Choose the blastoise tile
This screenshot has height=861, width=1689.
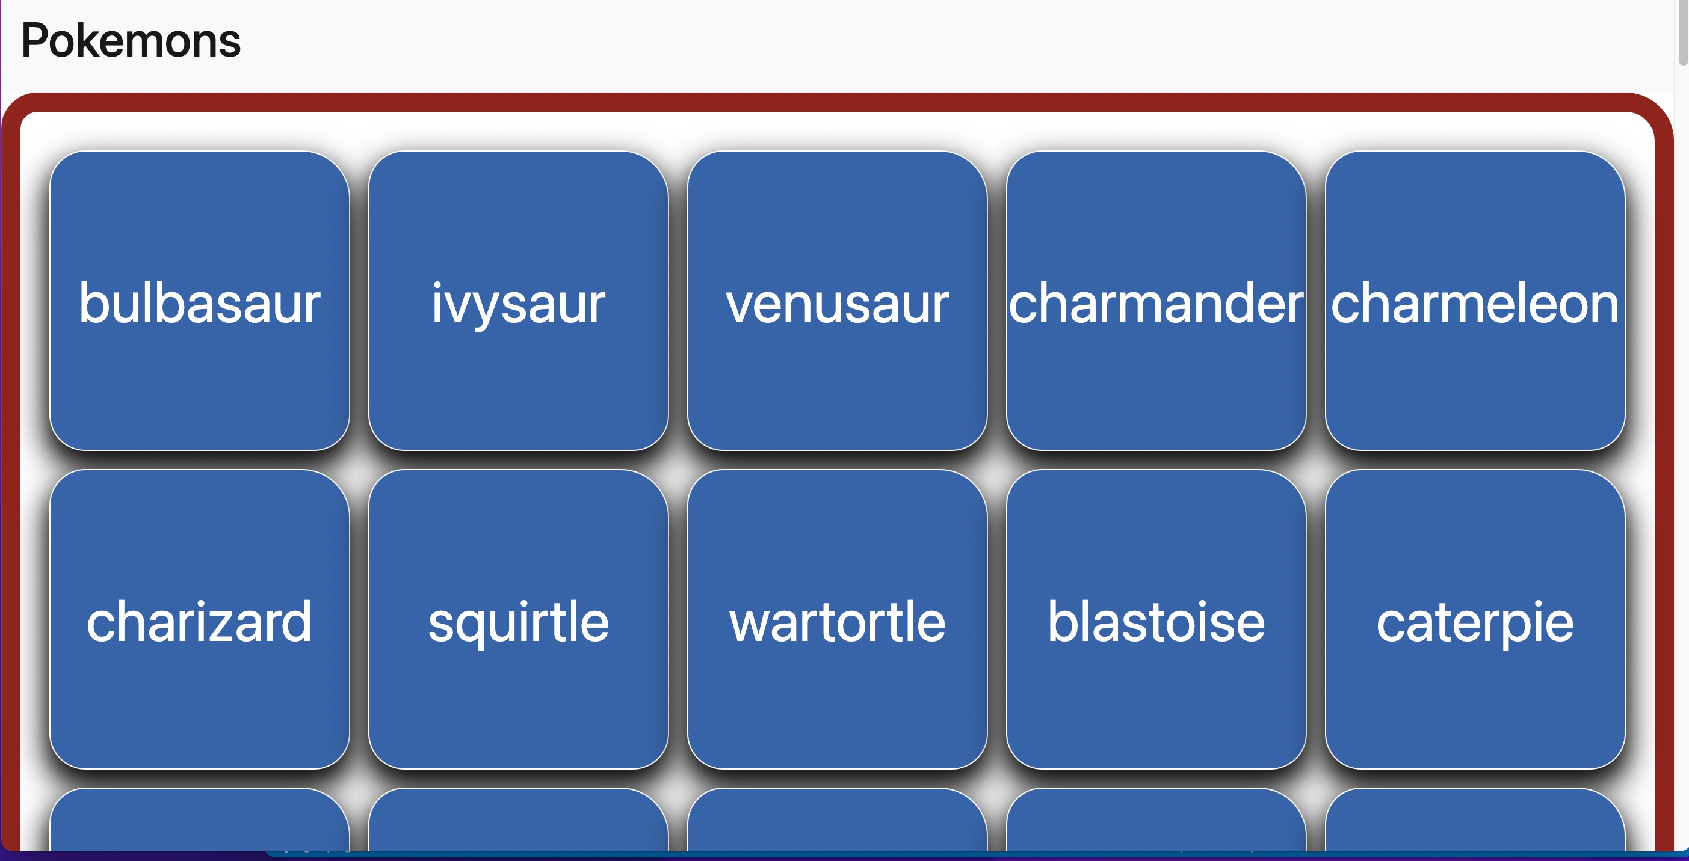[x=1156, y=619]
